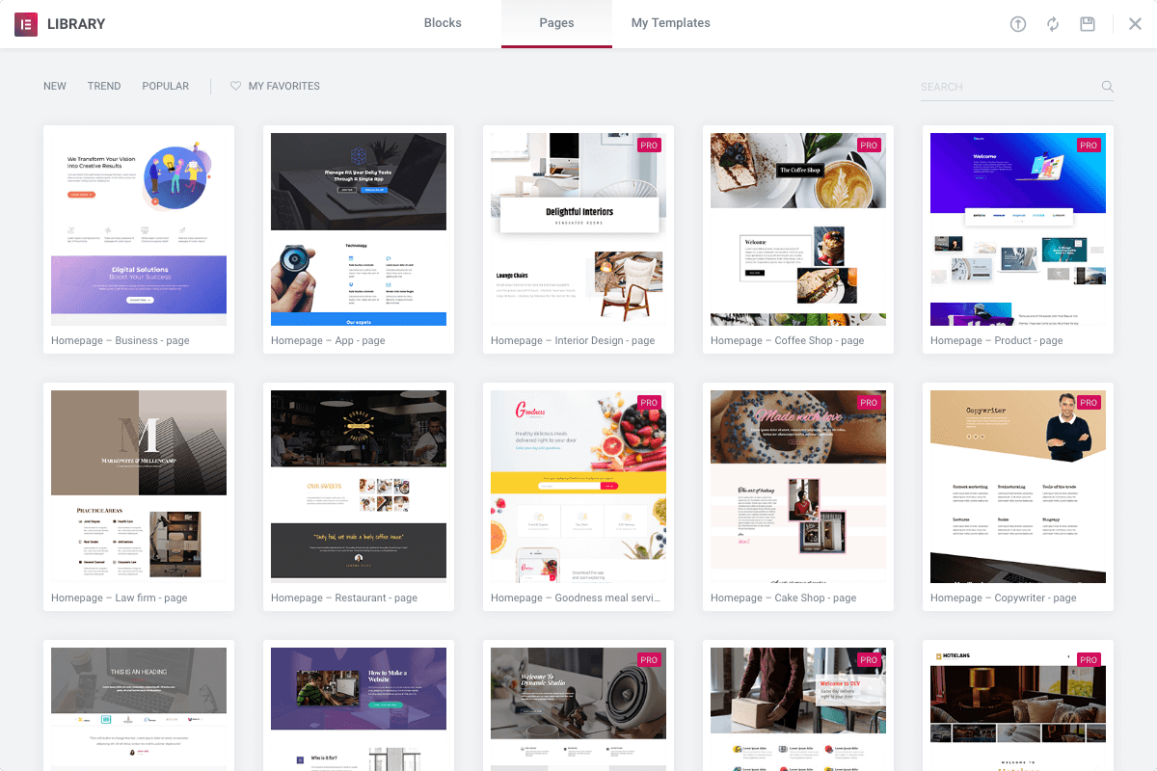Open Homepage – App template thumbnail
Image resolution: width=1157 pixels, height=771 pixels.
point(359,229)
